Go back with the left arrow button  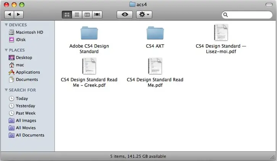pyautogui.click(x=9, y=14)
